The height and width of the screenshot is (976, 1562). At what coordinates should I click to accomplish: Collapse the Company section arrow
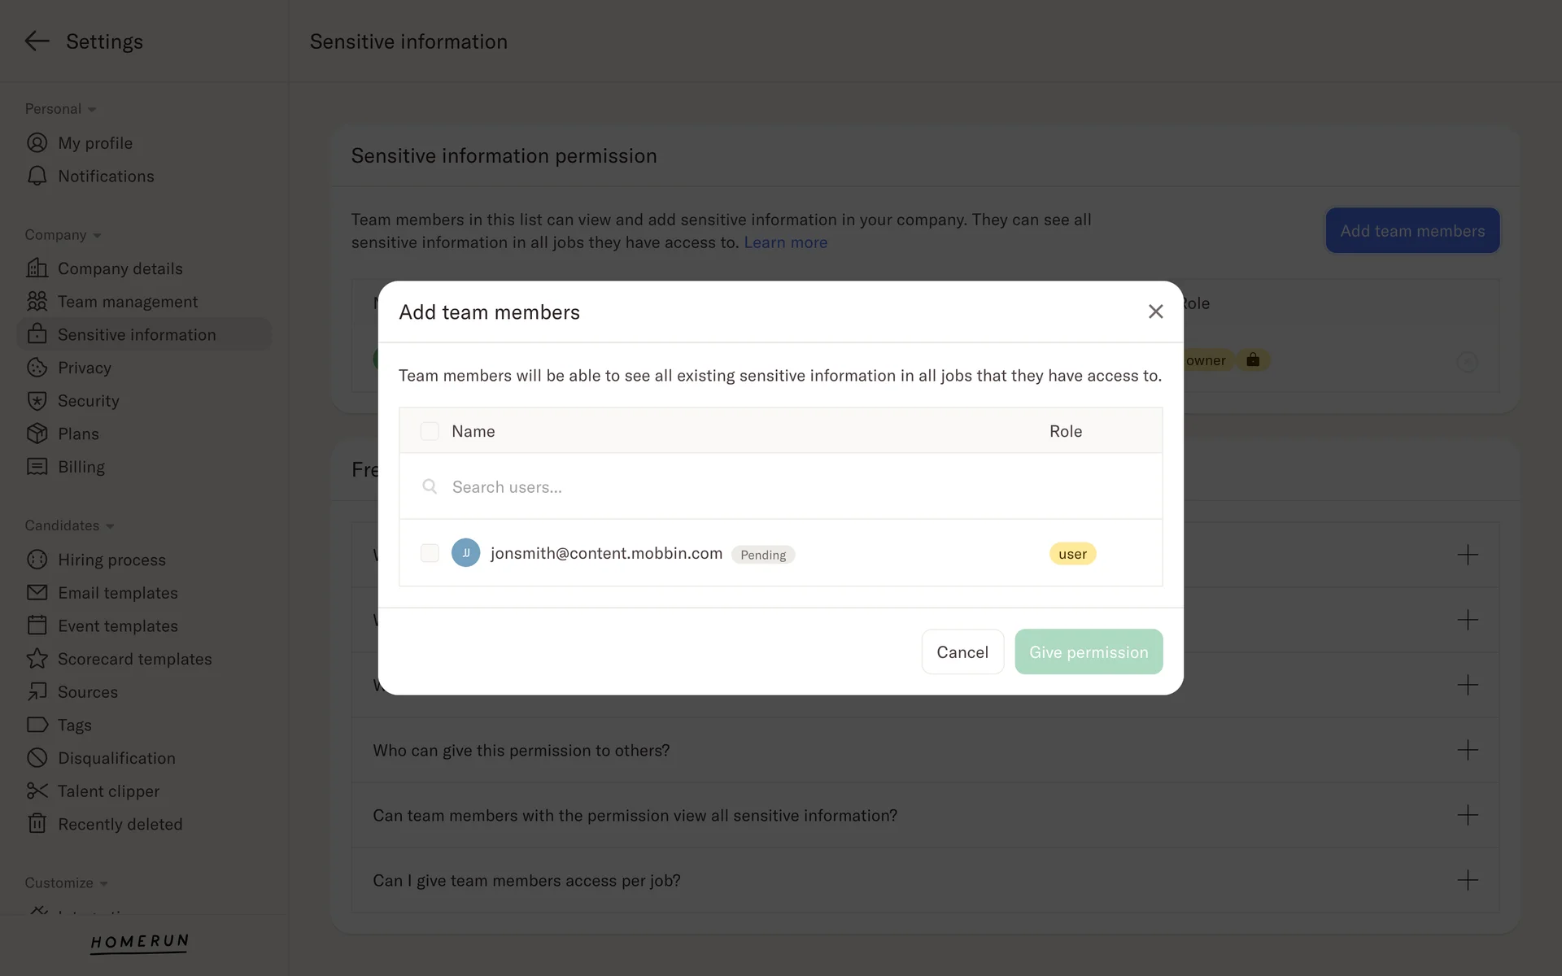97,236
